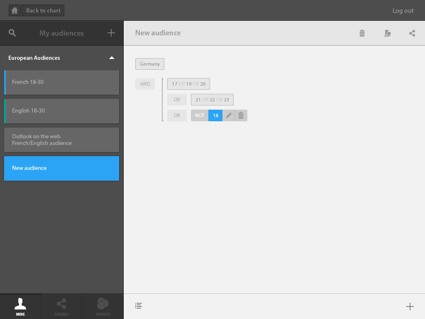
Task: Select the English 18-30 audience
Action: tap(61, 111)
